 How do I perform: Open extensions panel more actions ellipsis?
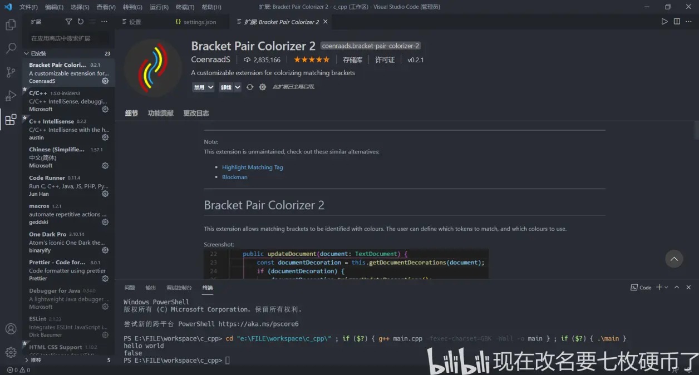105,22
